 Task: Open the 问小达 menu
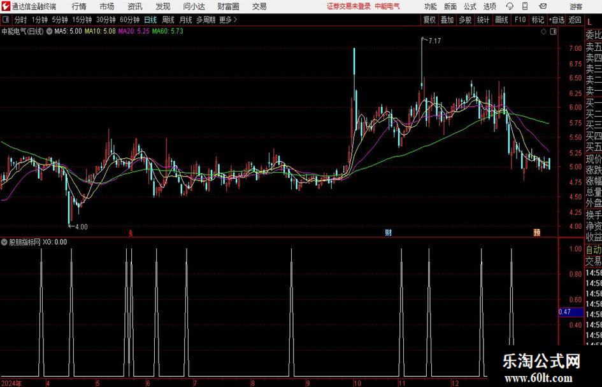[194, 6]
